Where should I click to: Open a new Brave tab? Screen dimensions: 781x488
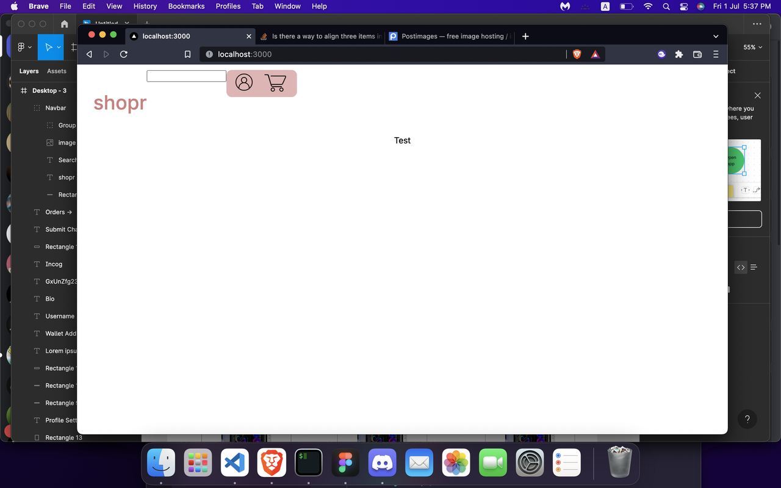point(525,36)
